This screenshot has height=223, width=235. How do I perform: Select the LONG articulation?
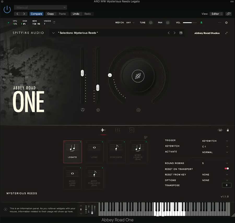(94, 152)
